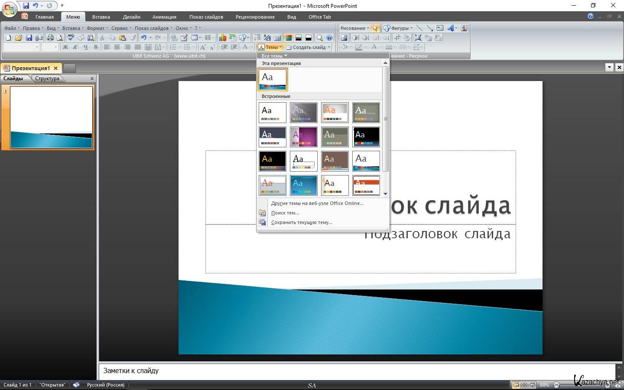Click Поиск тем... in themes menu
This screenshot has height=390, width=624.
tap(285, 213)
